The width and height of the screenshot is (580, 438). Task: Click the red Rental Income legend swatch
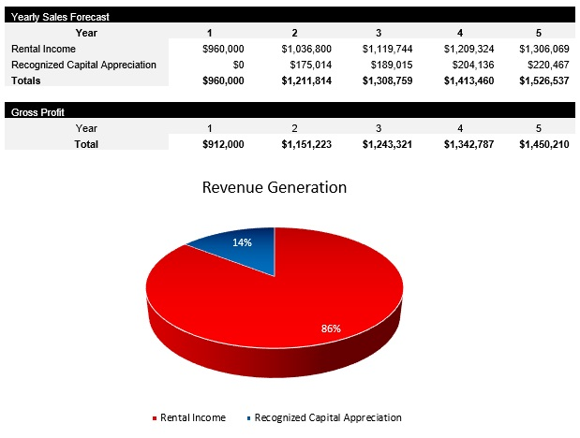tap(155, 418)
